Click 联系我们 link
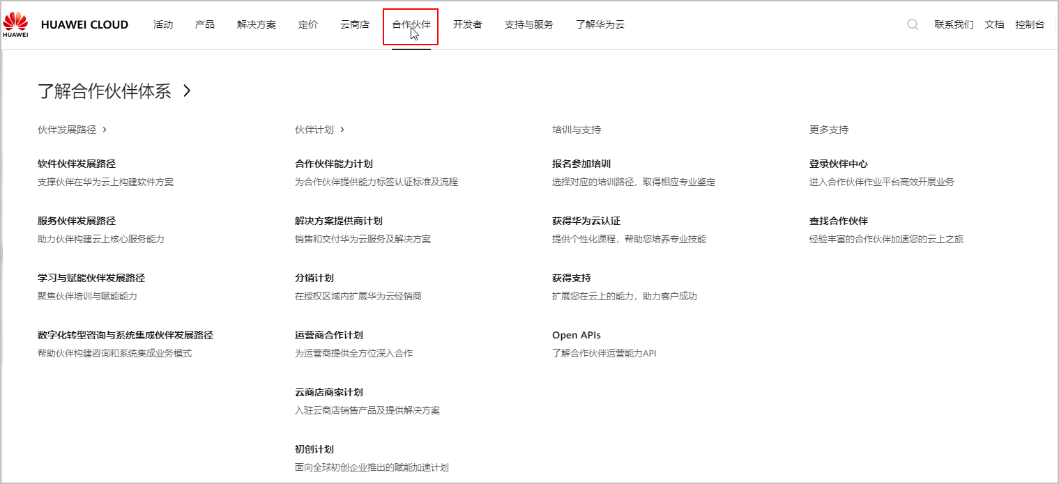Viewport: 1059px width, 484px height. tap(954, 24)
